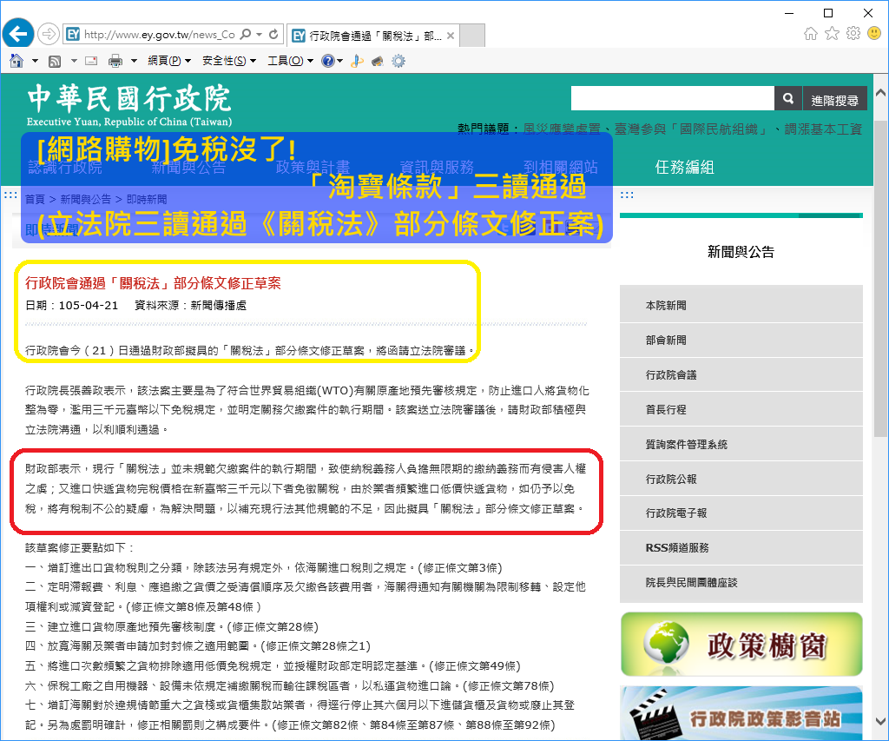The image size is (889, 741).
Task: Click the browser Forward arrow button
Action: pyautogui.click(x=49, y=34)
